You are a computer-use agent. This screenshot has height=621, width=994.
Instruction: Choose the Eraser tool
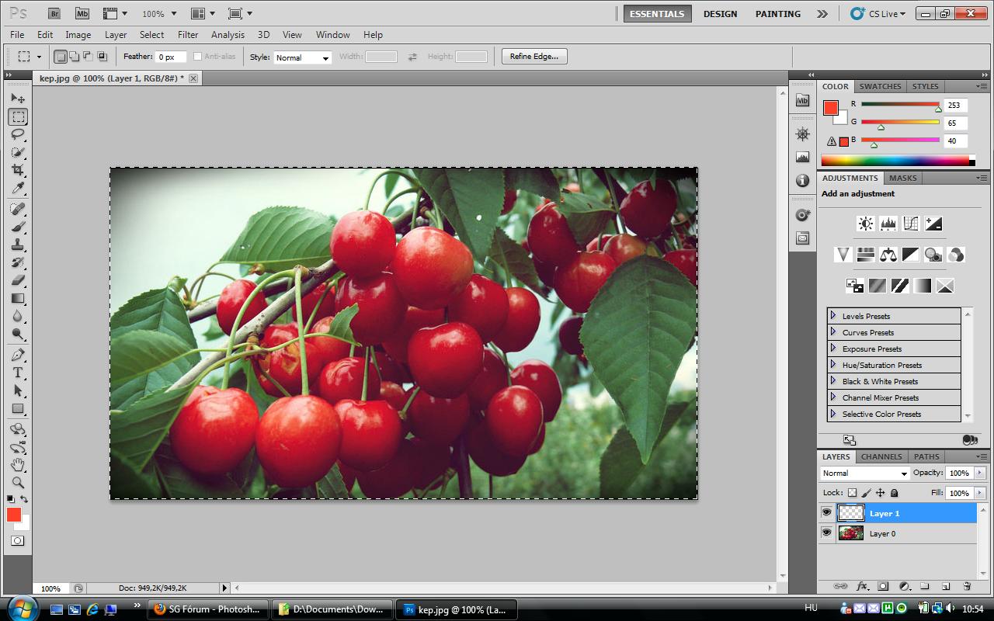pos(18,280)
